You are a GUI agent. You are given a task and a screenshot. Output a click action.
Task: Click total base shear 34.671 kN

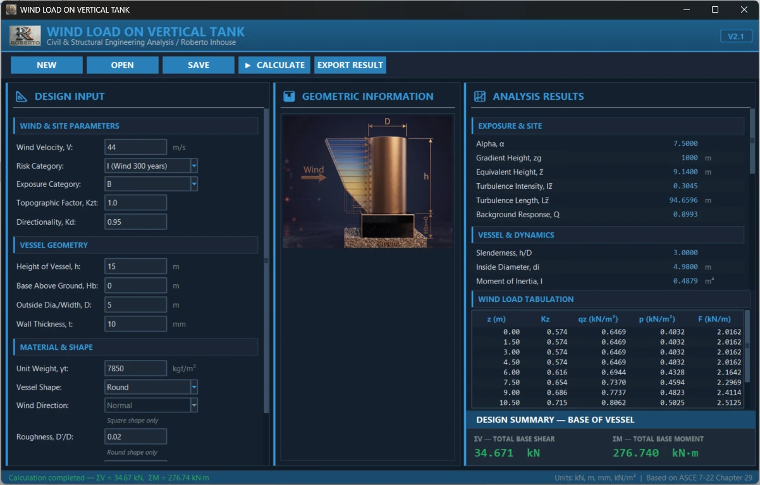tap(507, 453)
